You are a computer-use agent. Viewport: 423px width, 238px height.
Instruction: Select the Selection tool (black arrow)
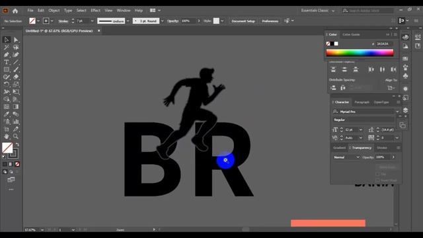(6, 40)
